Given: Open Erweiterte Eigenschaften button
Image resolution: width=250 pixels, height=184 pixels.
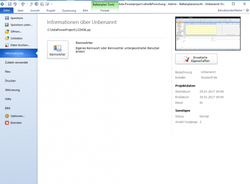Looking at the screenshot, I should coord(196,59).
